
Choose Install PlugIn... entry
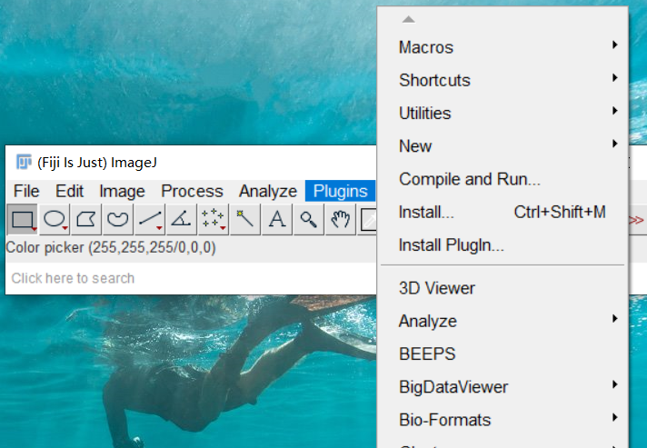(x=503, y=245)
